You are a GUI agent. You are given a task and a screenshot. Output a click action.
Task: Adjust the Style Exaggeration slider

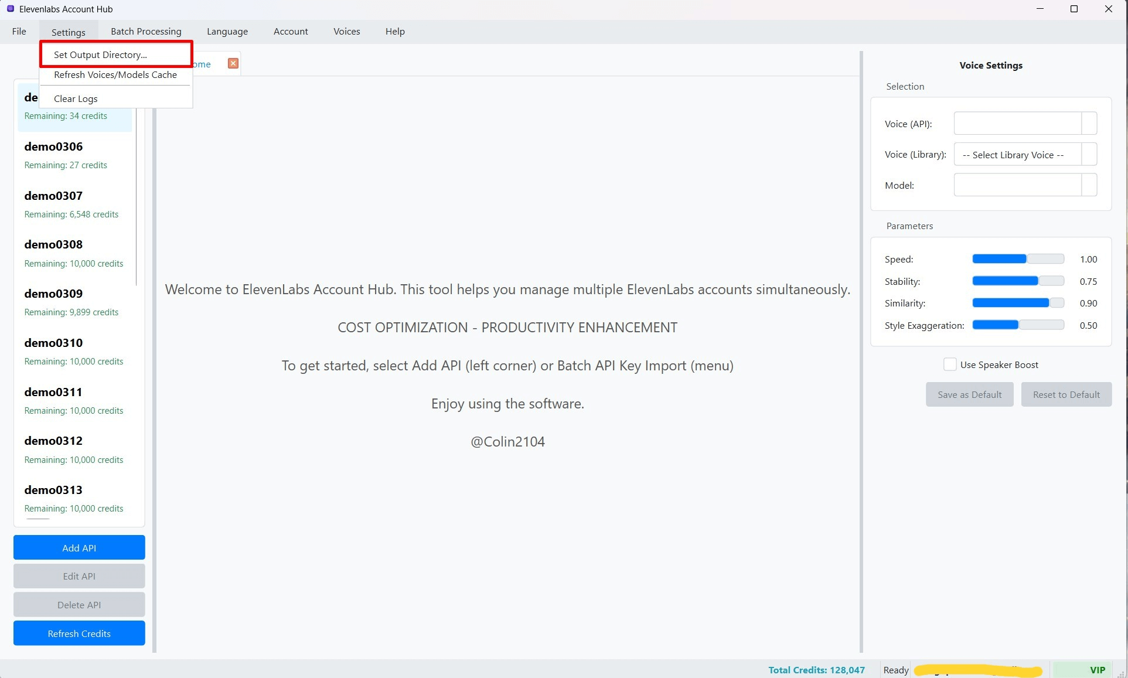(x=1018, y=325)
